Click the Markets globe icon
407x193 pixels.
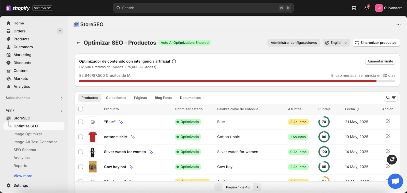[x=8, y=79]
